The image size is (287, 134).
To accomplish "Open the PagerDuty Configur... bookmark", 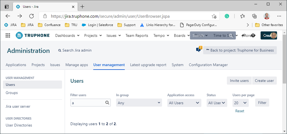I will [198, 25].
